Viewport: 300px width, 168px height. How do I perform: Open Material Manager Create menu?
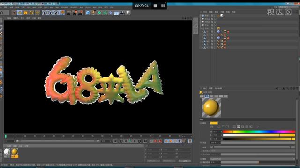click(9, 146)
